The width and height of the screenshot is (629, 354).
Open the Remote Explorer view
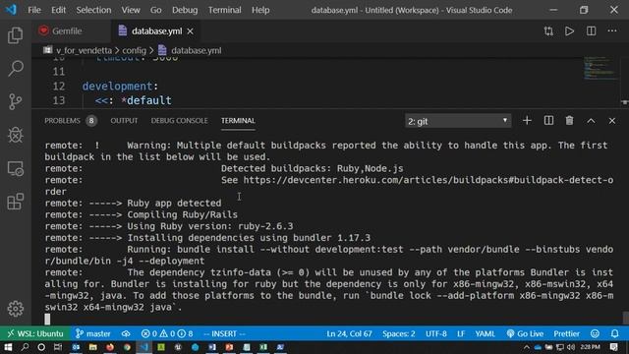pyautogui.click(x=16, y=168)
